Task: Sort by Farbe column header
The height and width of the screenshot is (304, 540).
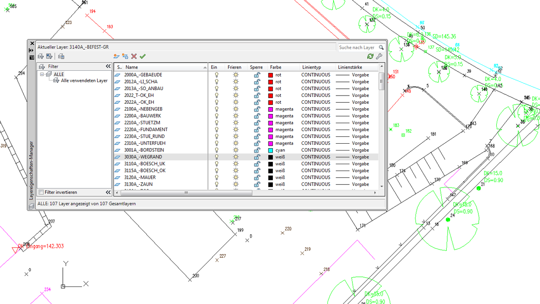Action: [283, 67]
